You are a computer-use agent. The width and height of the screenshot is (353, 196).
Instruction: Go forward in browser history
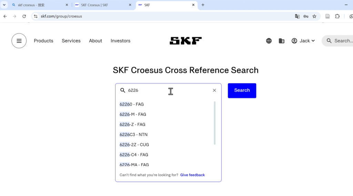14,16
